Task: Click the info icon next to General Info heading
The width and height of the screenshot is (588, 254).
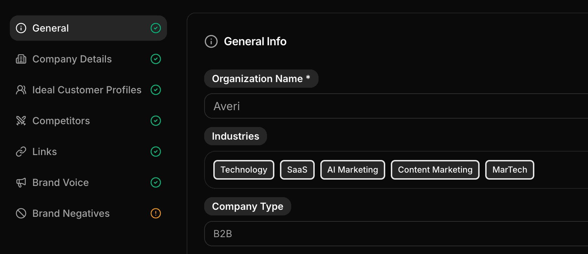Action: click(x=211, y=41)
